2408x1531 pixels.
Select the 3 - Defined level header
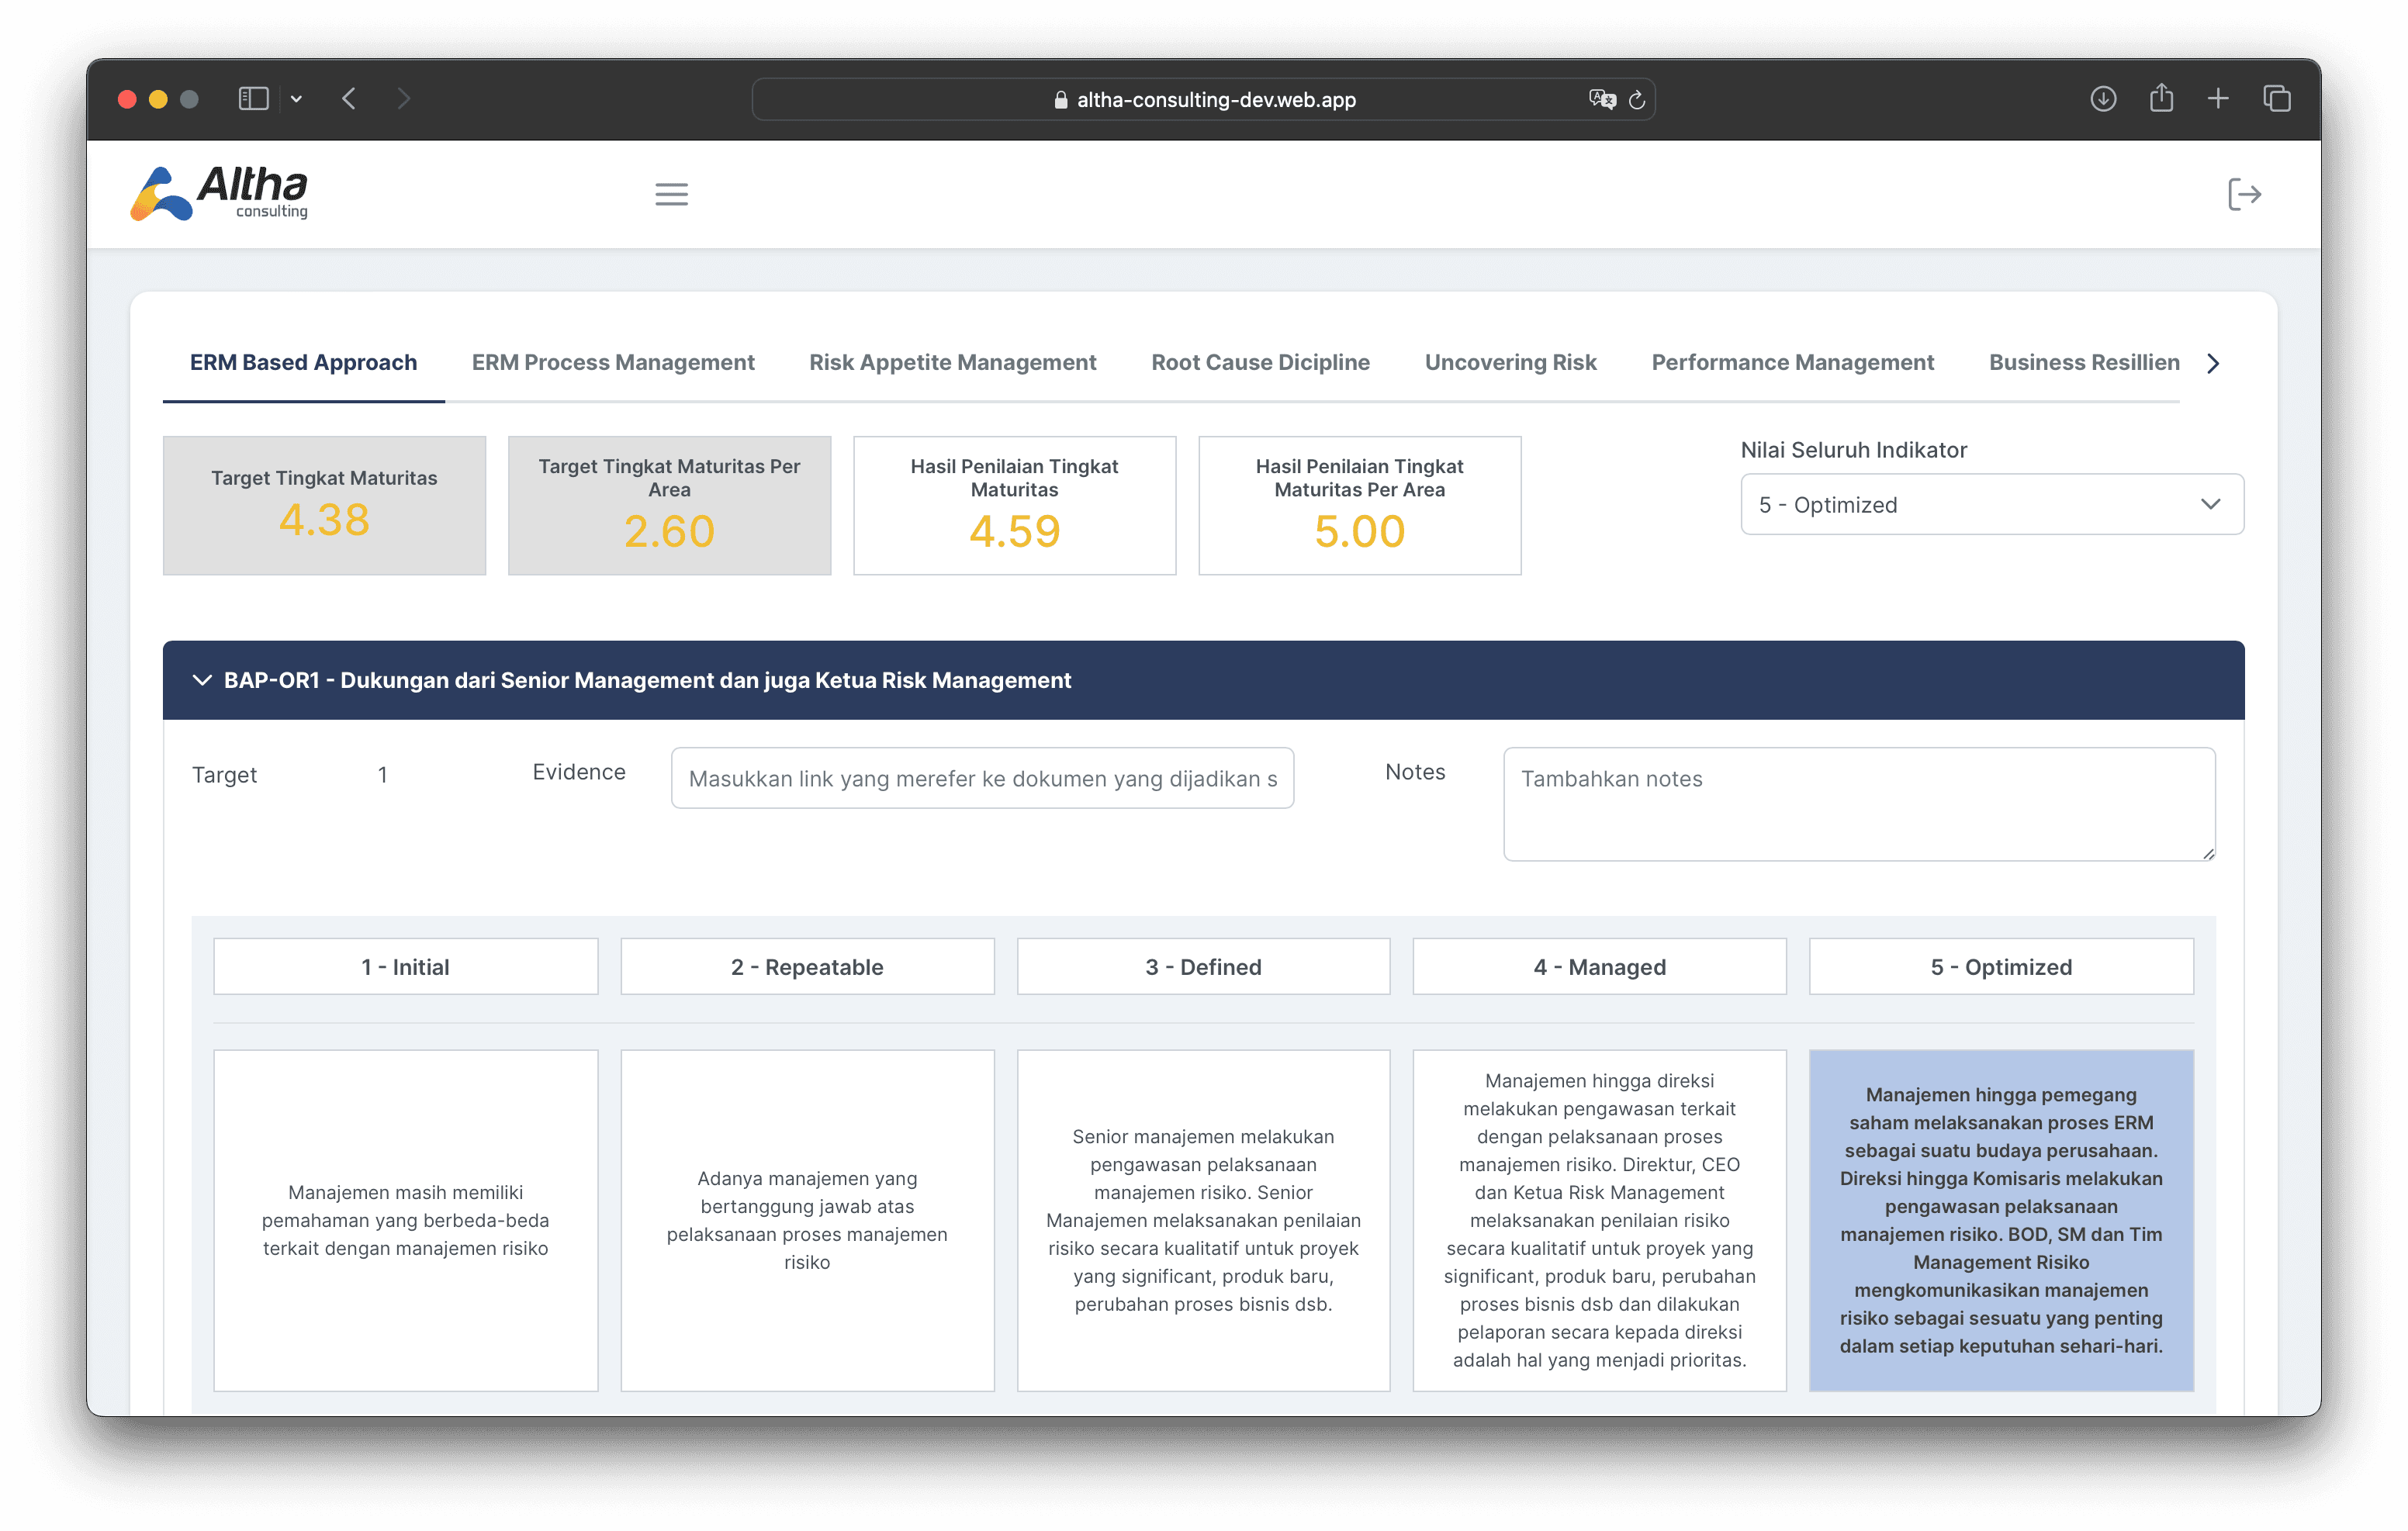[1203, 966]
